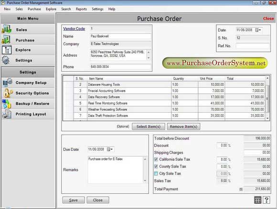The width and height of the screenshot is (277, 209).
Task: Click the Purchase chart icon in Main Menu
Action: (6, 40)
